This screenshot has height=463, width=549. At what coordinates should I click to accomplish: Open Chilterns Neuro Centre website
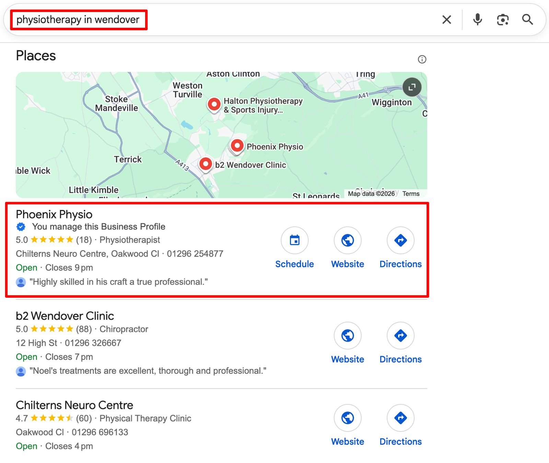(348, 418)
